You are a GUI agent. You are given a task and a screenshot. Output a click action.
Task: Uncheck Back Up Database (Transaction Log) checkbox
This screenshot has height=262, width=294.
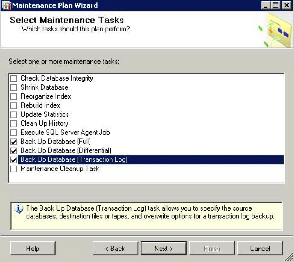[14, 160]
